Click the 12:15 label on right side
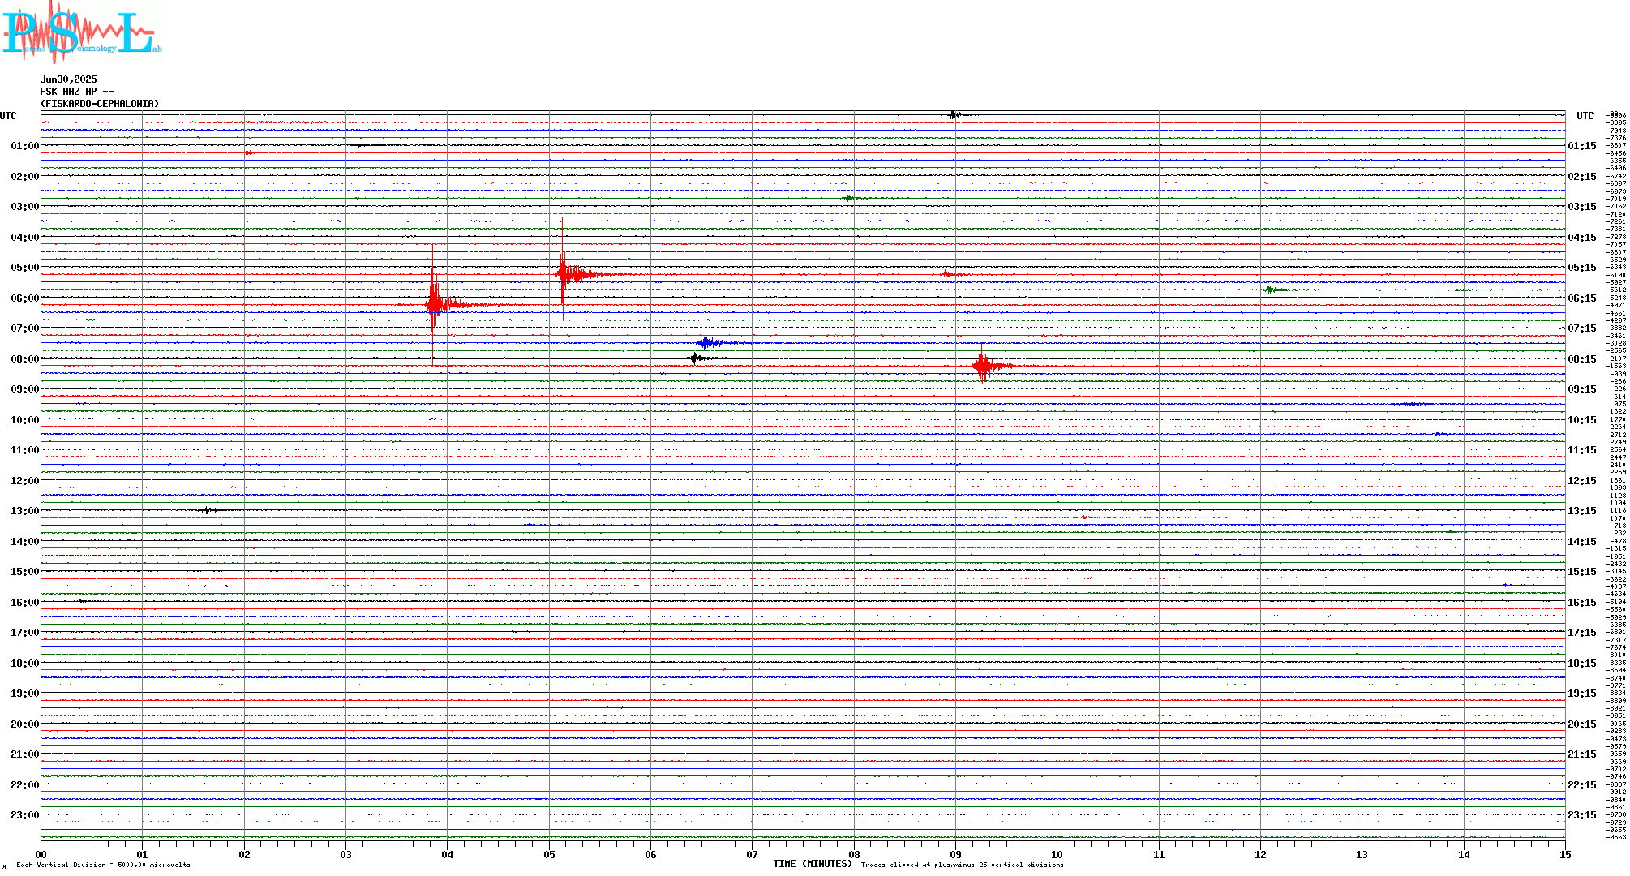This screenshot has height=876, width=1630. tap(1582, 481)
